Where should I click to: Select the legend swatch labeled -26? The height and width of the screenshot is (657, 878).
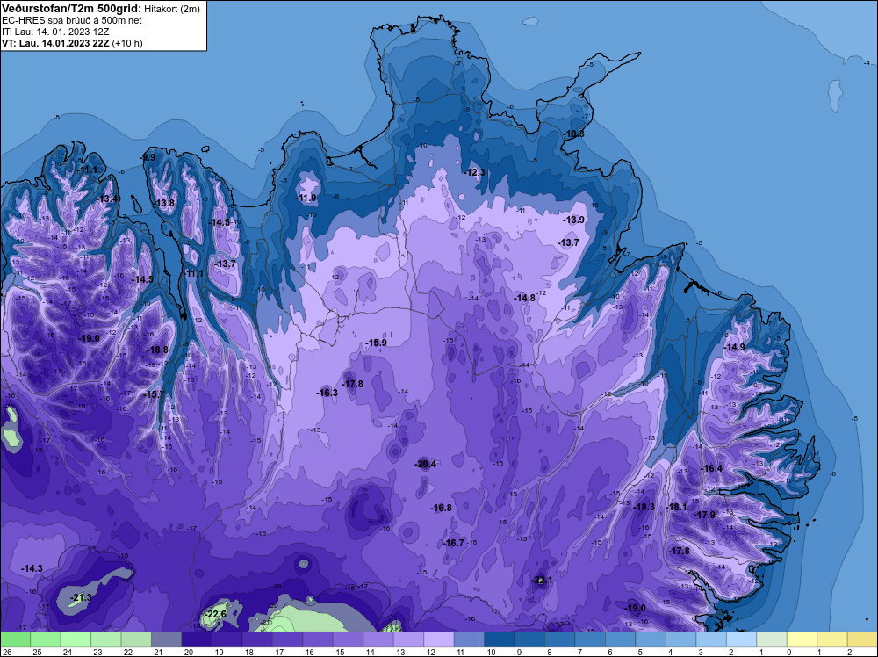tap(15, 639)
